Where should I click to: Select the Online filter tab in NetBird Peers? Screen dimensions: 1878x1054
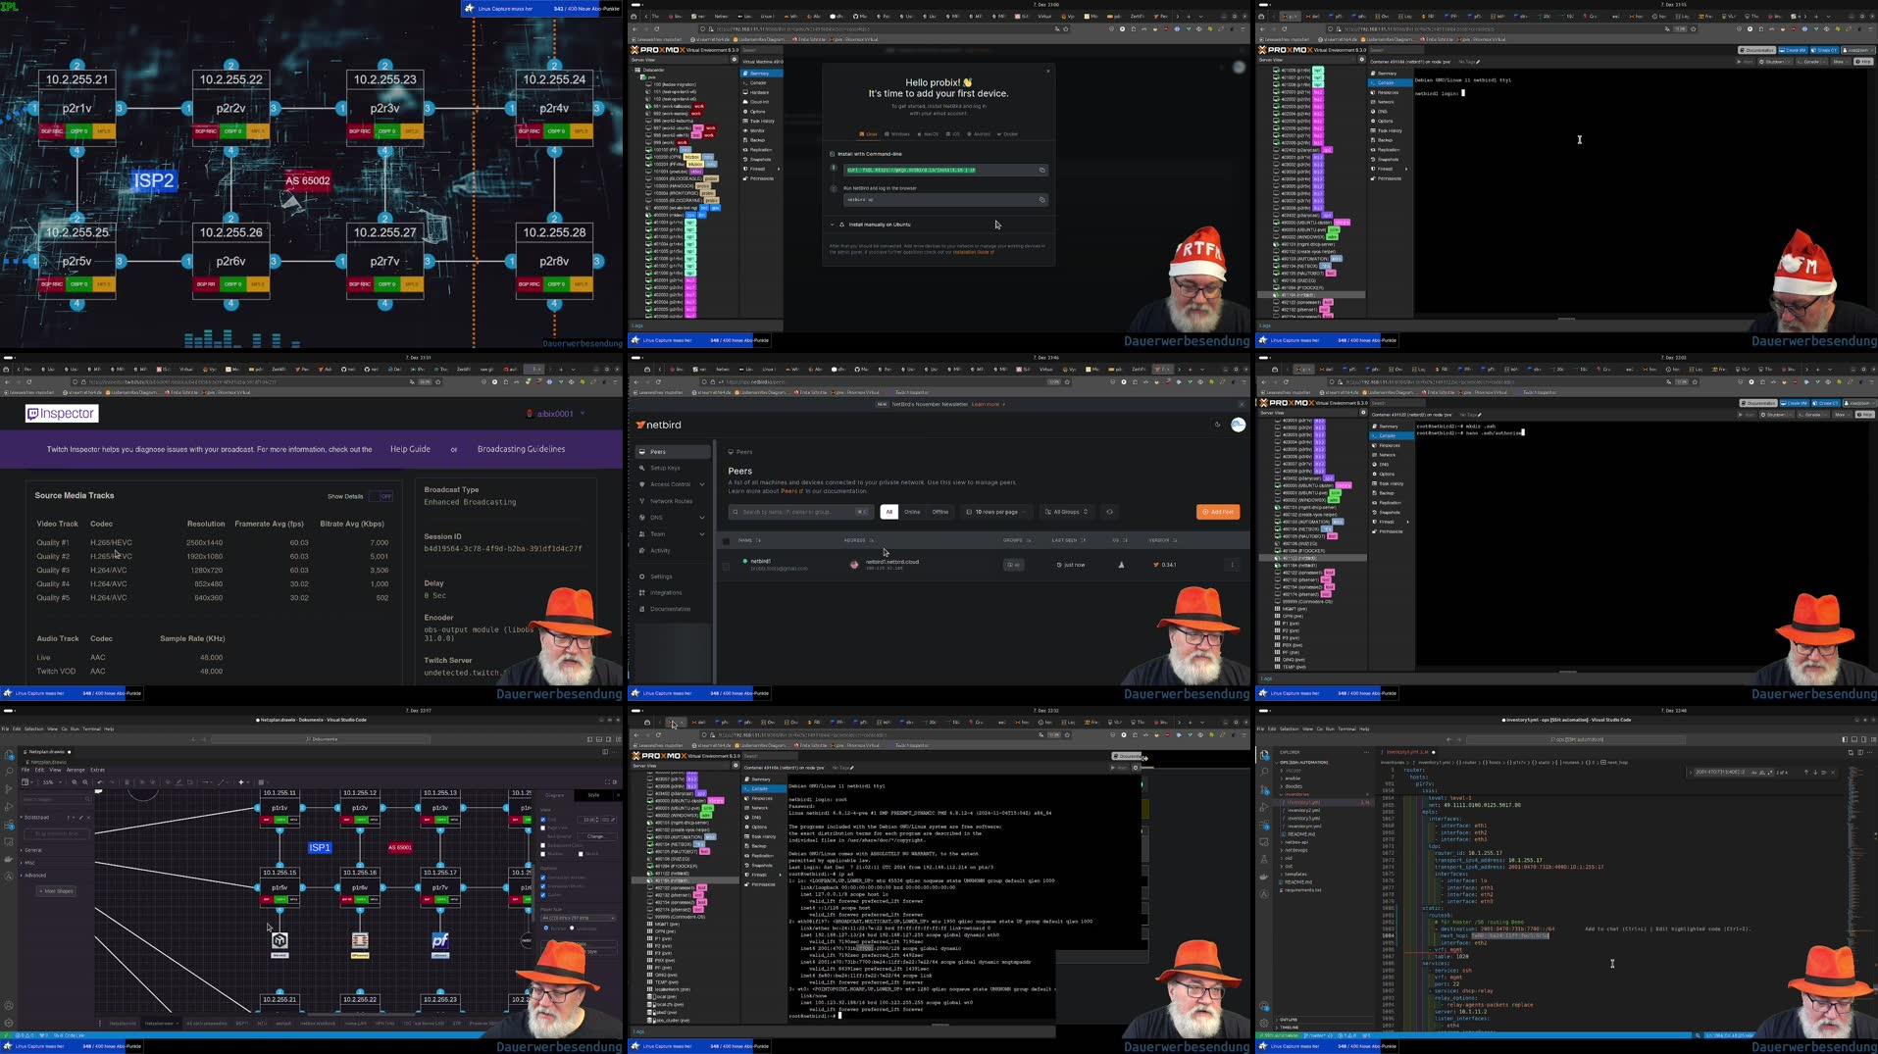[912, 512]
